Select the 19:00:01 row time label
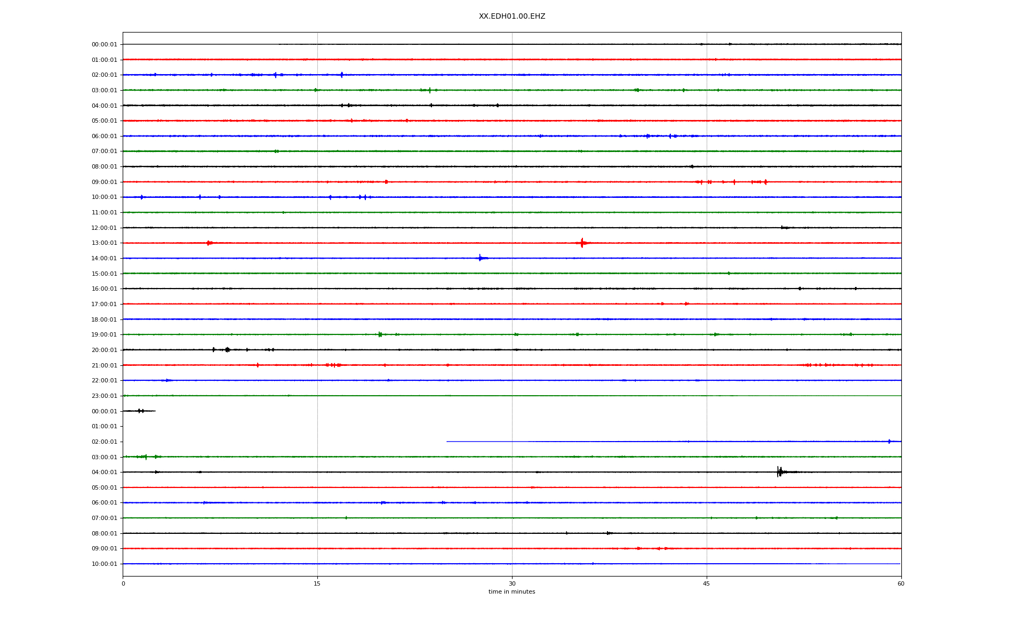 104,335
